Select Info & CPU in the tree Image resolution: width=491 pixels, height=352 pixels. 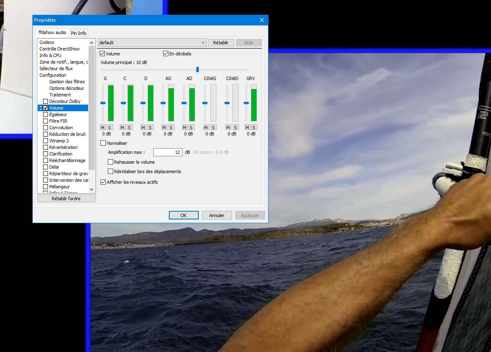(50, 55)
